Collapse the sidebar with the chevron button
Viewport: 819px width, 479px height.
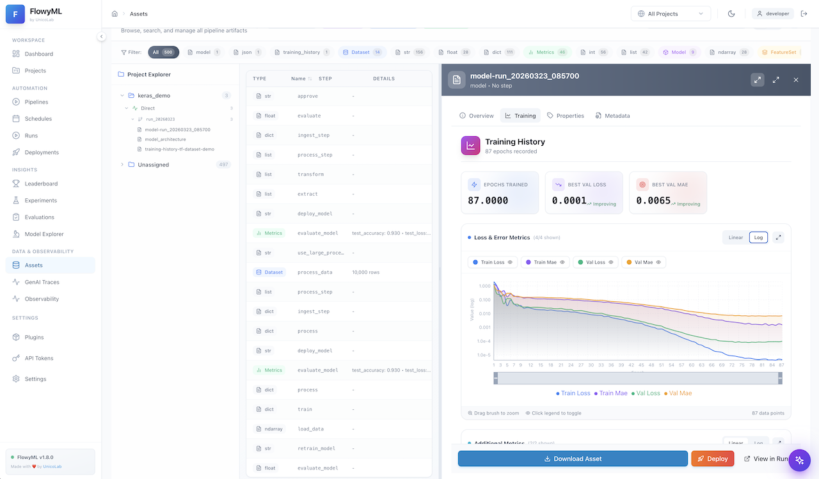(x=101, y=36)
